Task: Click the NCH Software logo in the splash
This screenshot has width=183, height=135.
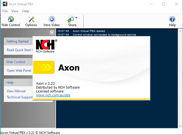Action: coord(46,46)
